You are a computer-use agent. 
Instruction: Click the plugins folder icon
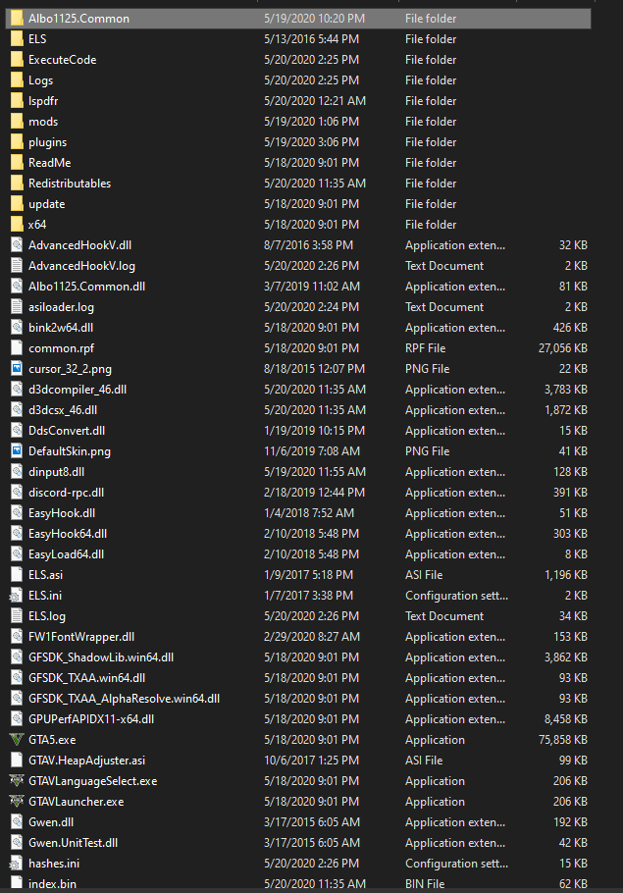[17, 142]
